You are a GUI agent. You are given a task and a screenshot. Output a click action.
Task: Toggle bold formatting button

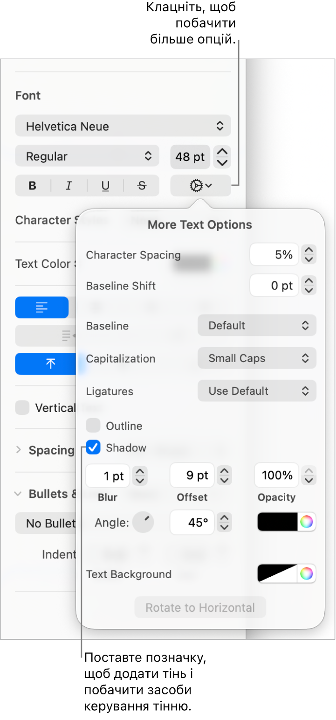click(x=33, y=186)
